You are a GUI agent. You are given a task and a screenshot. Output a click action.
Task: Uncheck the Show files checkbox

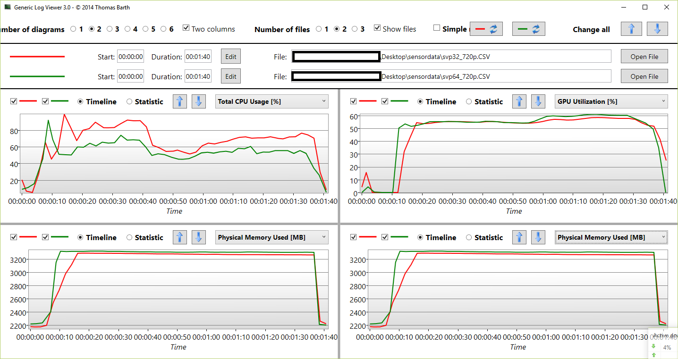(x=377, y=29)
